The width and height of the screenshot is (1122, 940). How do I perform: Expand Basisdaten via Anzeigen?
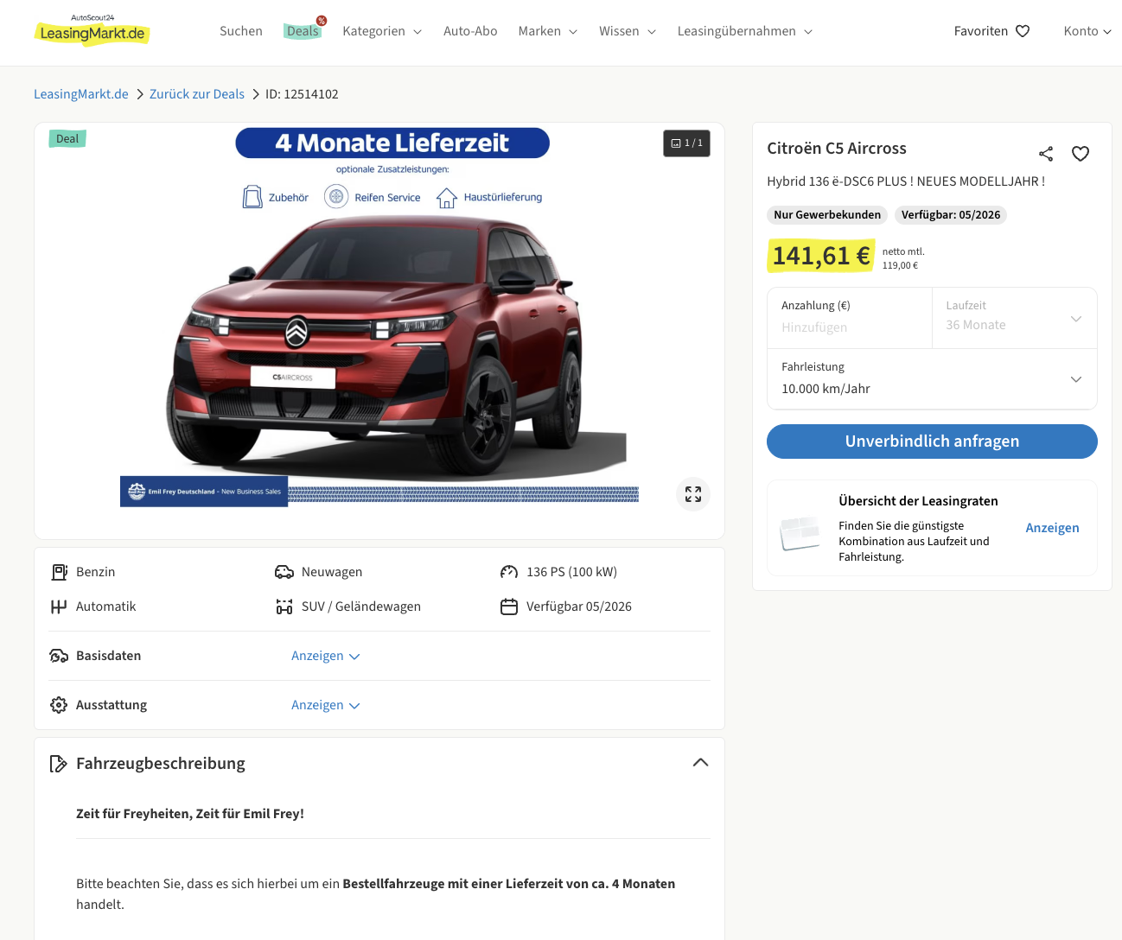tap(325, 656)
